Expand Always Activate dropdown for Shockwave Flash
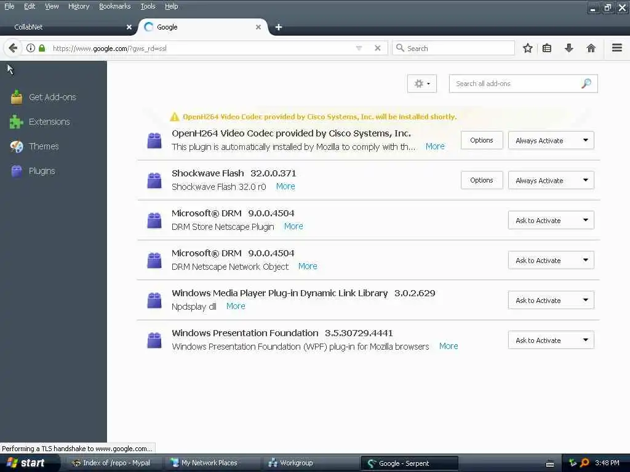Image resolution: width=630 pixels, height=472 pixels. pos(551,180)
